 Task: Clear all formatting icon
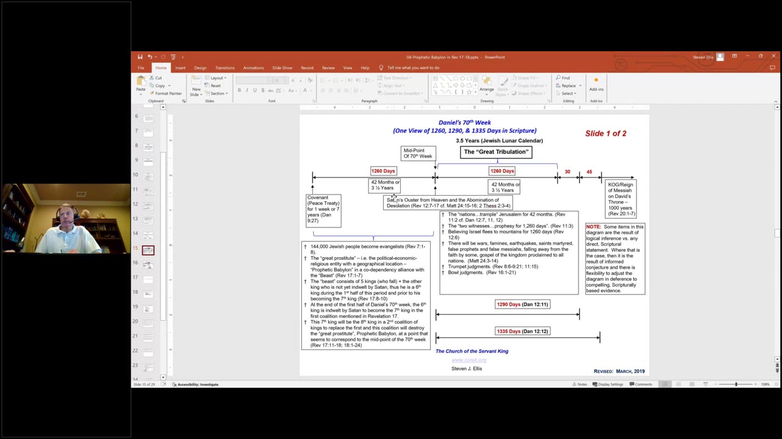point(310,80)
